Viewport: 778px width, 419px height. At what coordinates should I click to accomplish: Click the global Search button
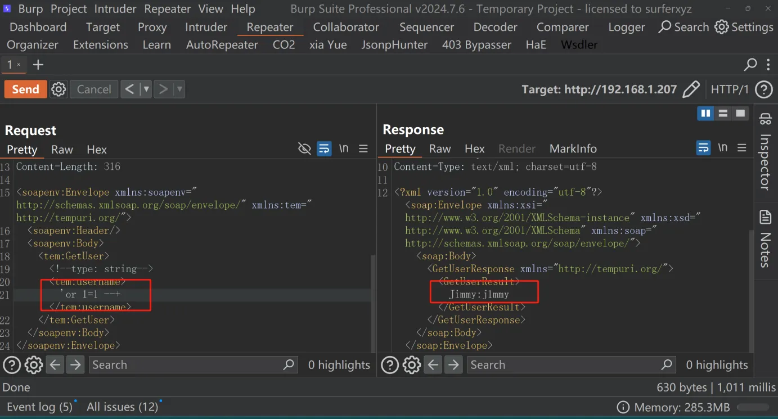click(683, 27)
